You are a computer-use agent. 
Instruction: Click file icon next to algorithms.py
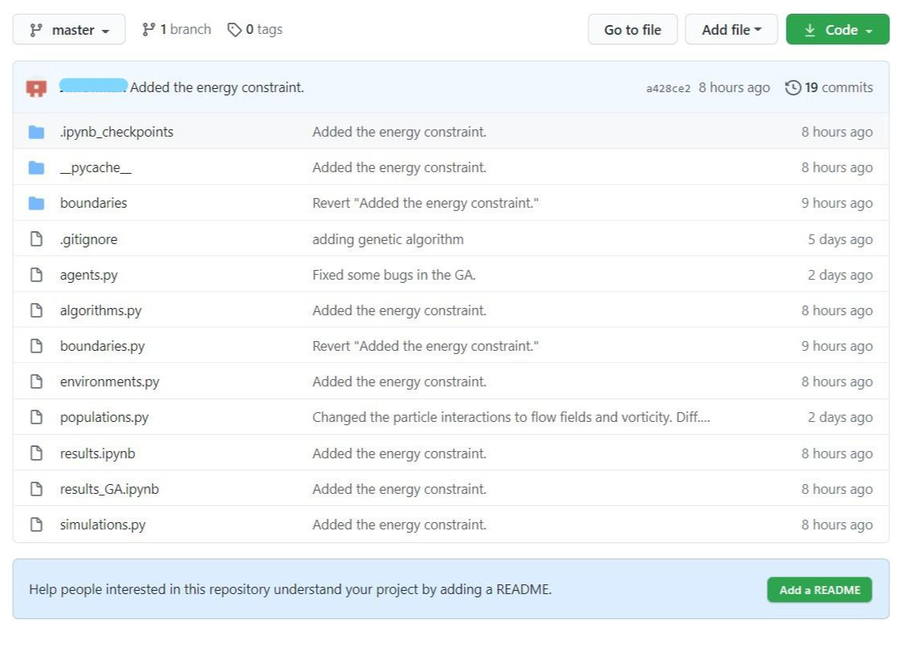click(36, 310)
